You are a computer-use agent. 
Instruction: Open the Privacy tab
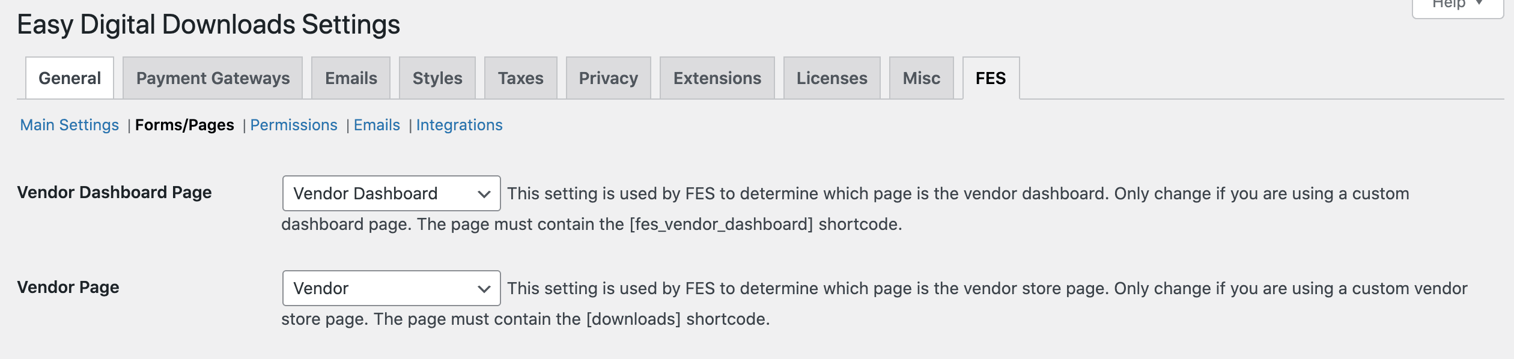point(608,78)
